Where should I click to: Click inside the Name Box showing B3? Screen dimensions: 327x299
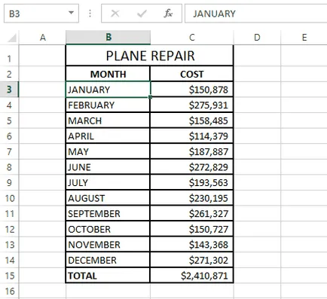[x=38, y=14]
